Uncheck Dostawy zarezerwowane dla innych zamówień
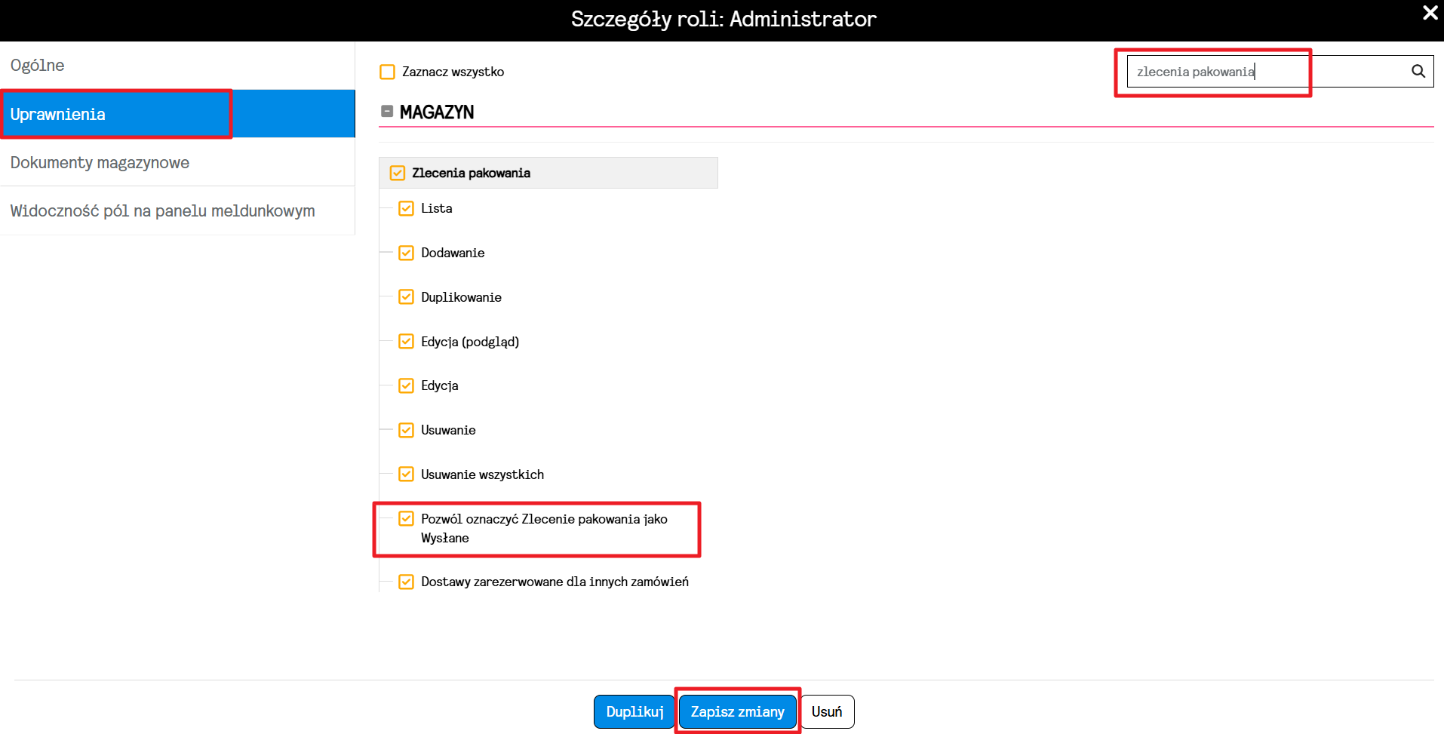Image resolution: width=1444 pixels, height=734 pixels. pos(406,582)
